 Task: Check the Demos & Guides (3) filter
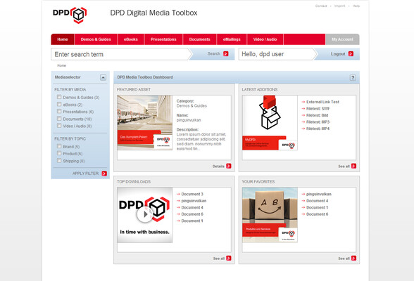point(59,97)
